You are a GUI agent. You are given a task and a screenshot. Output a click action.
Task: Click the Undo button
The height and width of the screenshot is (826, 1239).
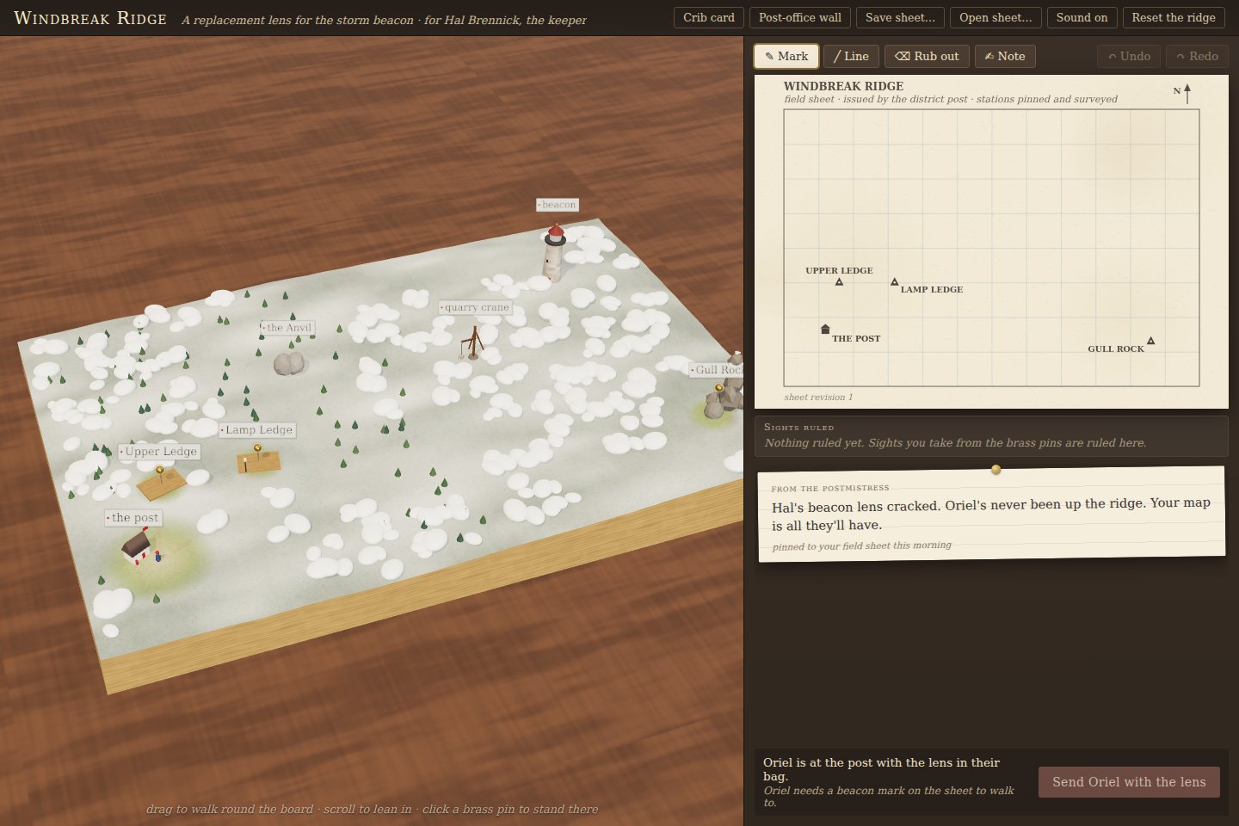click(1129, 56)
